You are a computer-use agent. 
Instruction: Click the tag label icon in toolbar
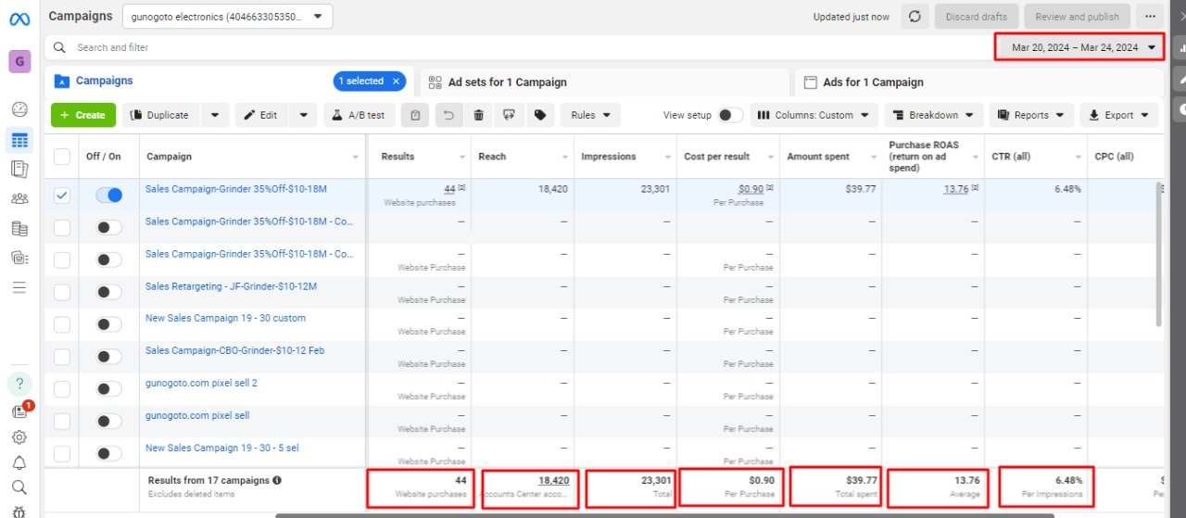click(539, 115)
